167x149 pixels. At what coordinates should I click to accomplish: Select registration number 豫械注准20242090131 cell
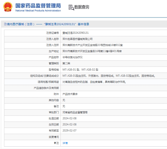[x=75, y=33]
